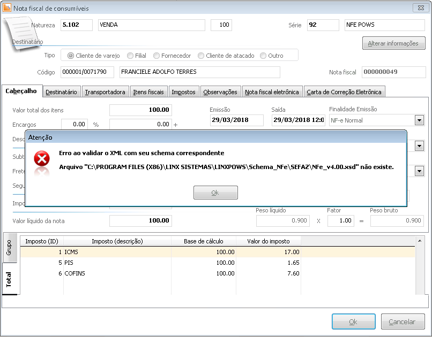Click the Valor total dos itens field
432x337 pixels.
[140, 110]
